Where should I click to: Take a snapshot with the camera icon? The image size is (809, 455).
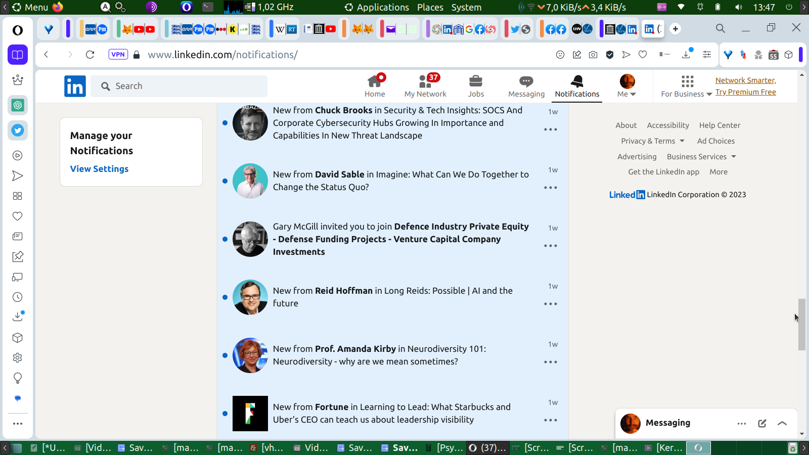(x=593, y=55)
